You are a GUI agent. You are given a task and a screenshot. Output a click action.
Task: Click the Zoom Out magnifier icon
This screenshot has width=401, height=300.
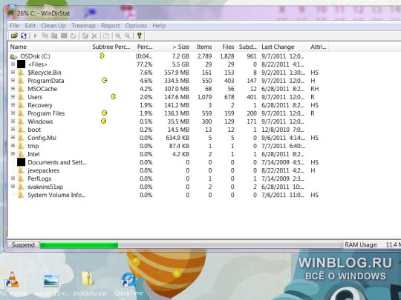click(x=127, y=36)
